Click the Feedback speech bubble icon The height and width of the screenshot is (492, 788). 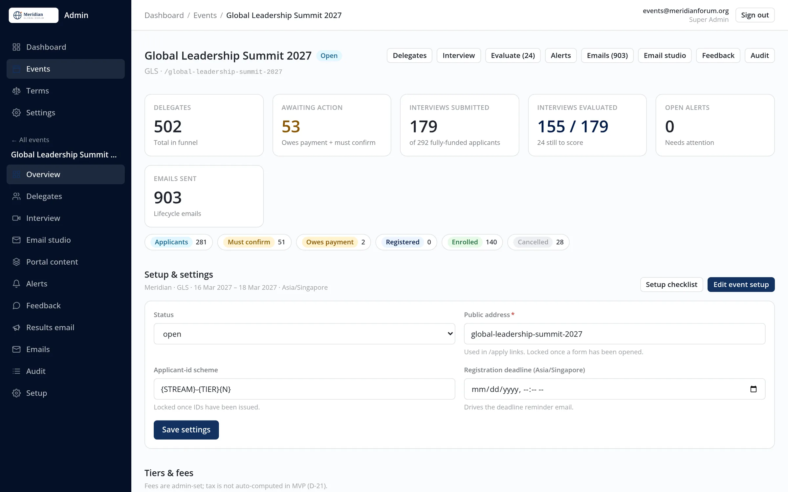pyautogui.click(x=16, y=306)
